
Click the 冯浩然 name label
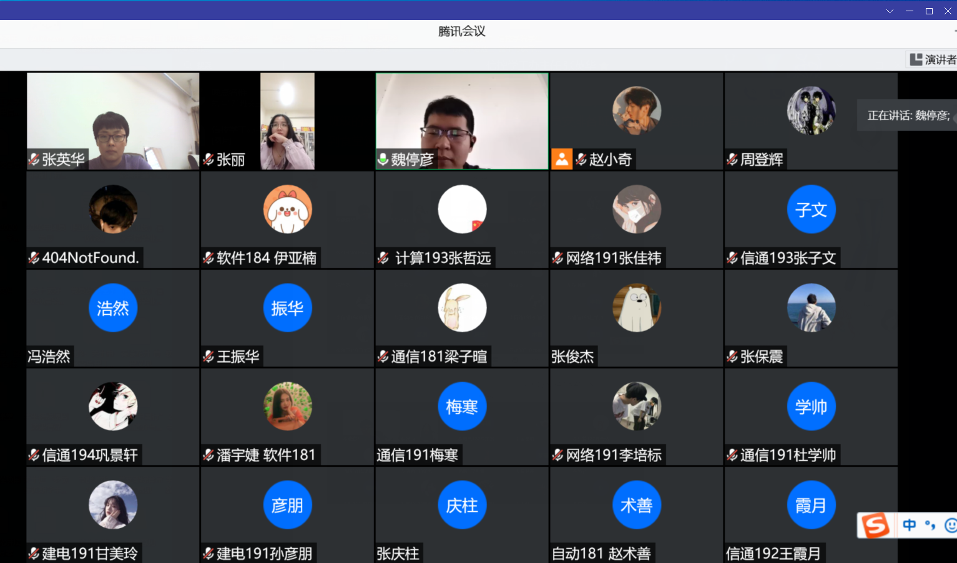(49, 357)
